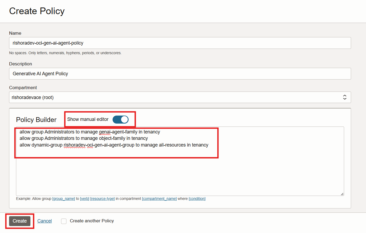Click the resource-type example link
Screen dimensions: 366x233
coord(102,199)
